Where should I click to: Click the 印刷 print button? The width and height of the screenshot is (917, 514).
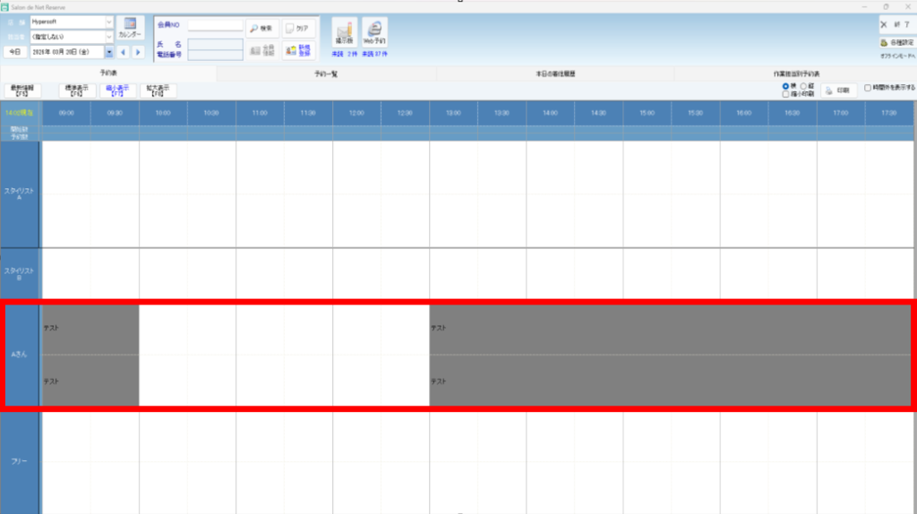[x=839, y=90]
